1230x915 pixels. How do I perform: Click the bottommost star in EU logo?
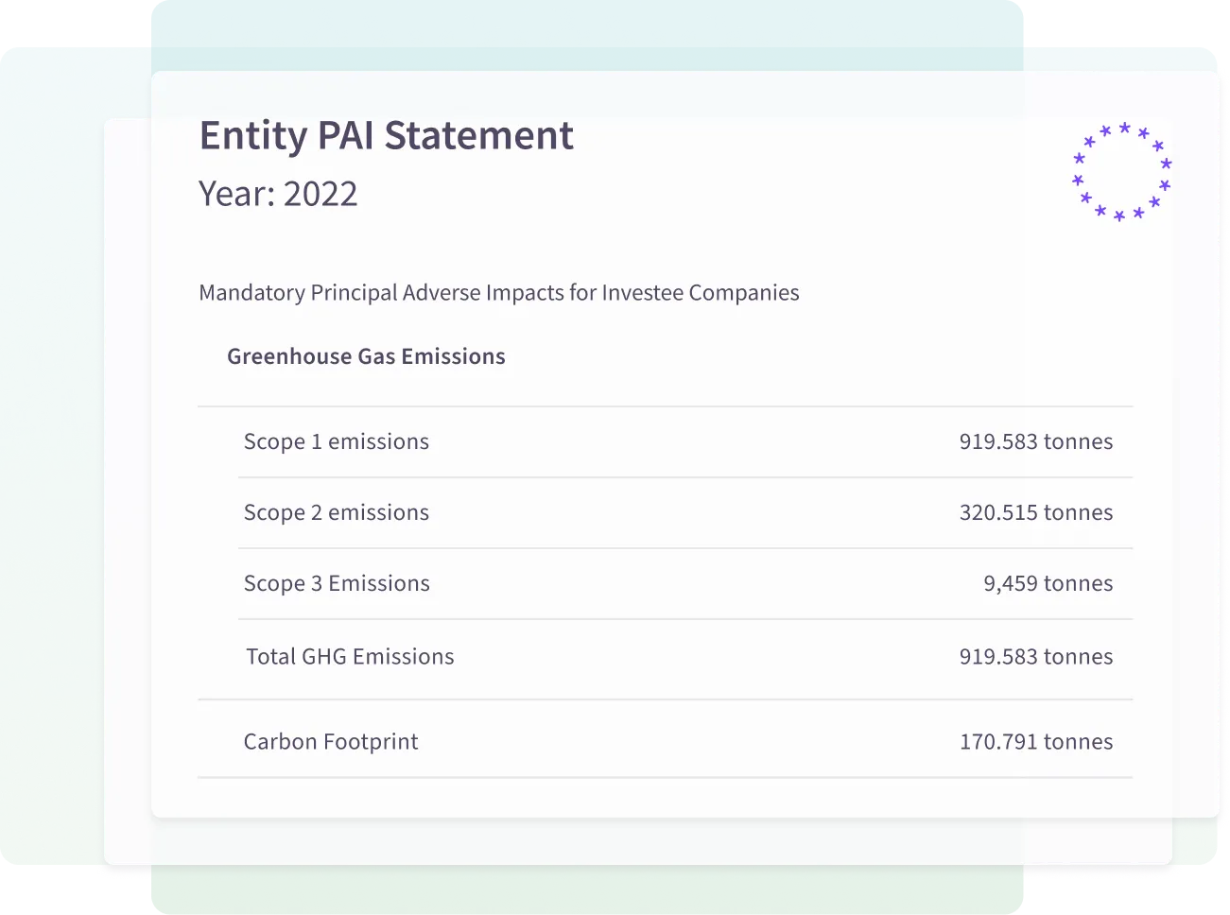pos(1119,216)
